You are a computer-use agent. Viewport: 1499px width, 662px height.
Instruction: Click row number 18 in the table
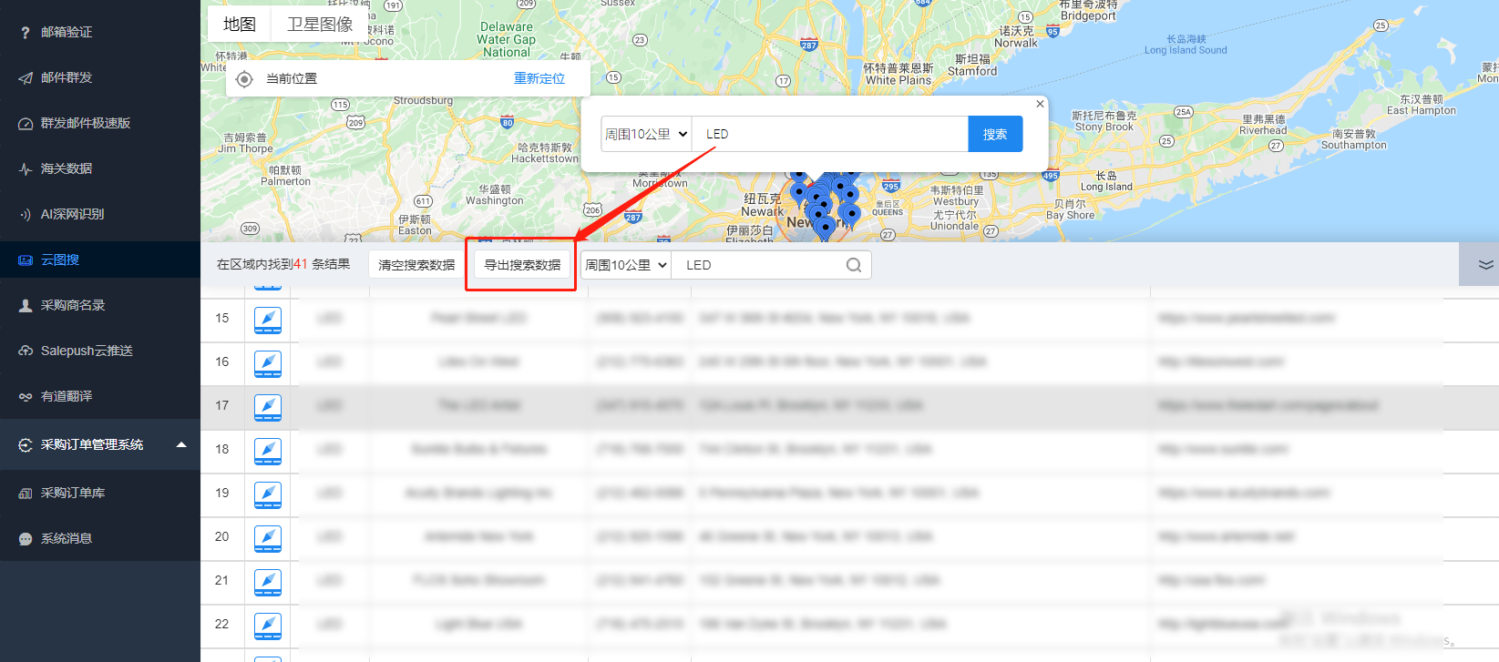222,449
